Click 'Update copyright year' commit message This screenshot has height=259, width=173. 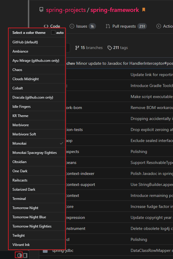(152, 217)
